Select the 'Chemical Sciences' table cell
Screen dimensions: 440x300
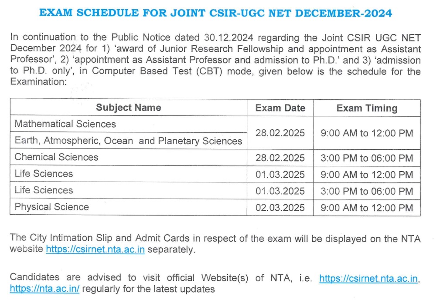click(57, 157)
